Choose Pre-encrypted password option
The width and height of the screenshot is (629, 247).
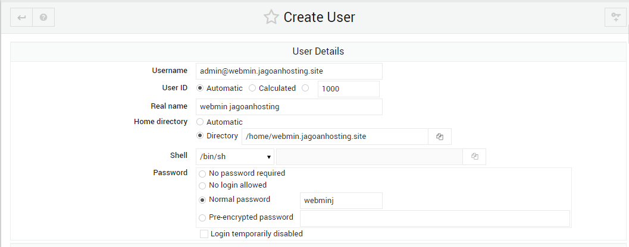tap(202, 218)
